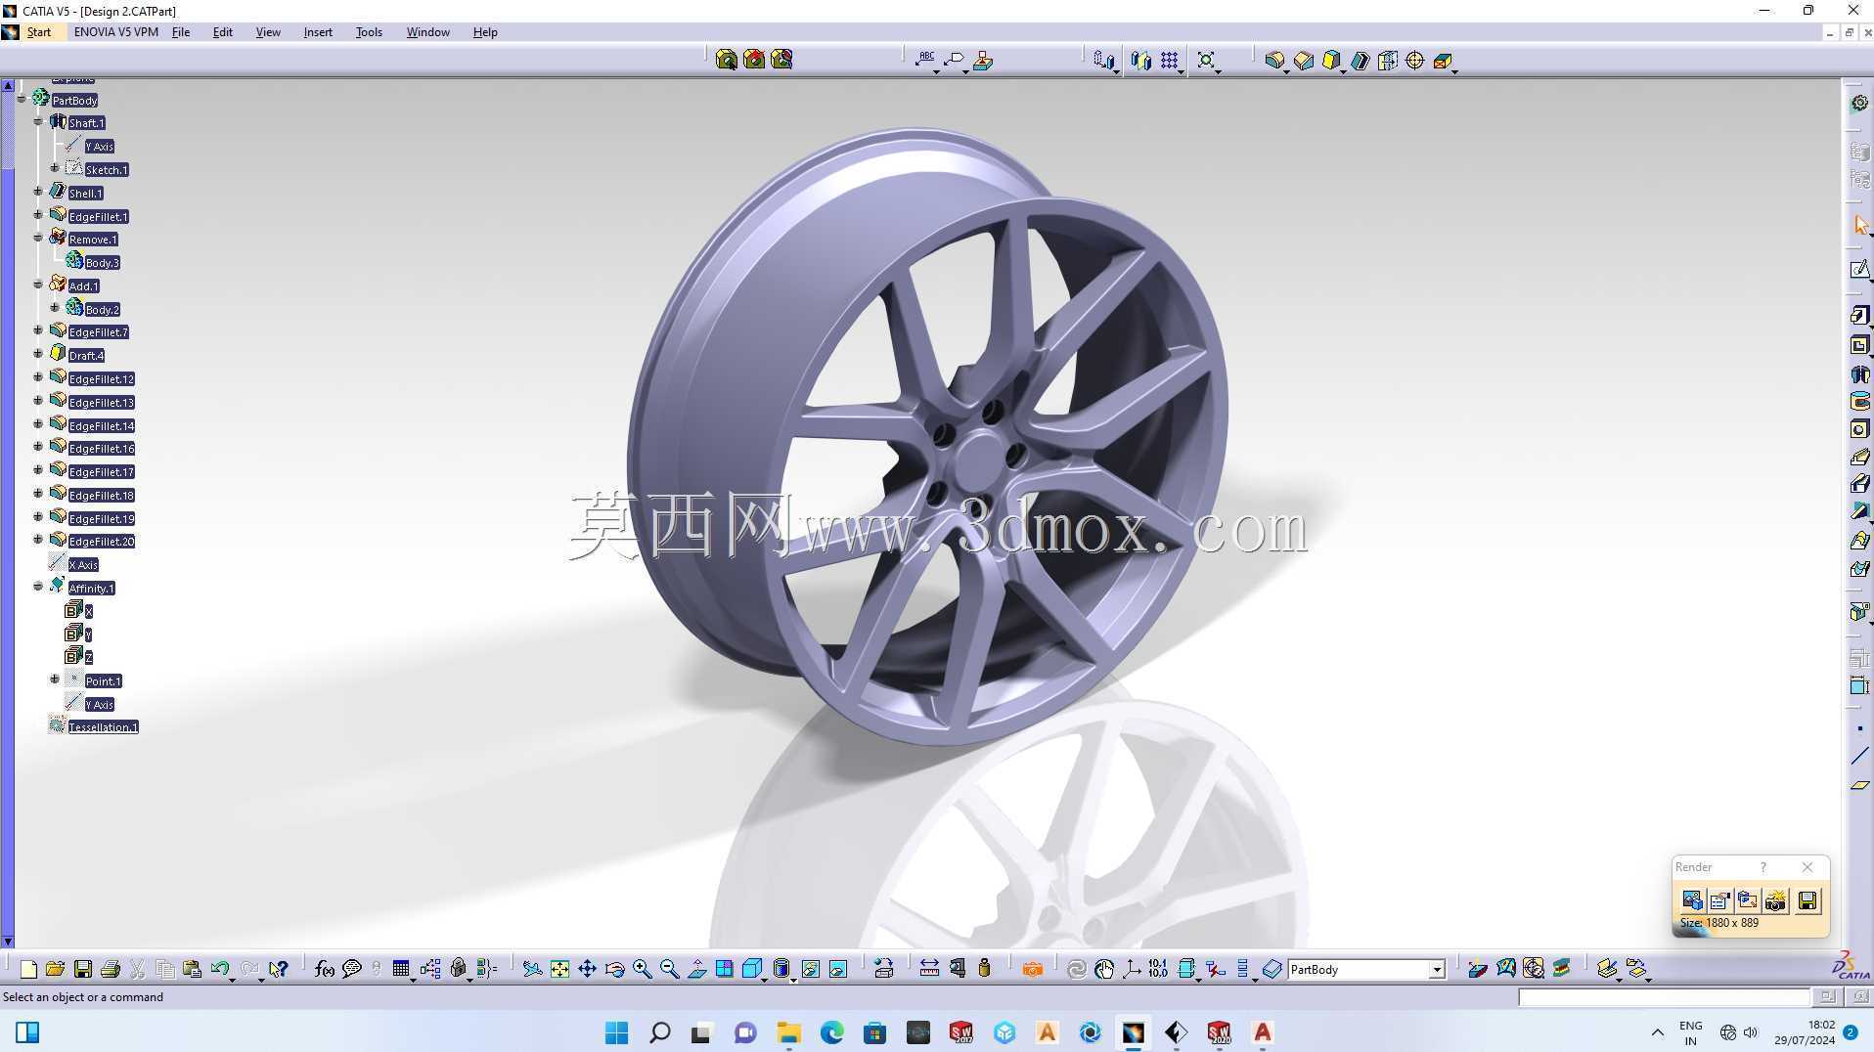The width and height of the screenshot is (1874, 1052).
Task: Click Fit All In view icon
Action: pyautogui.click(x=559, y=969)
